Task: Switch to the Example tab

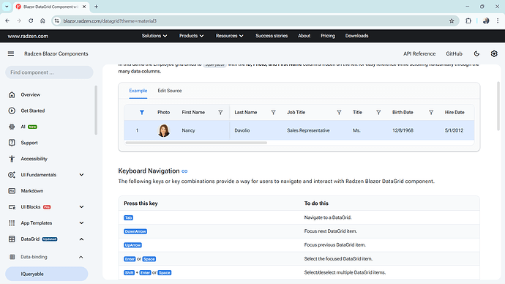Action: tap(138, 91)
